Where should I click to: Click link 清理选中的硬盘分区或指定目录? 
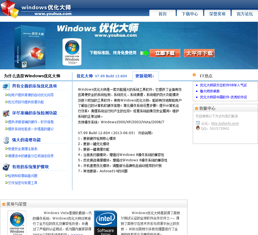pyautogui.click(x=31, y=156)
